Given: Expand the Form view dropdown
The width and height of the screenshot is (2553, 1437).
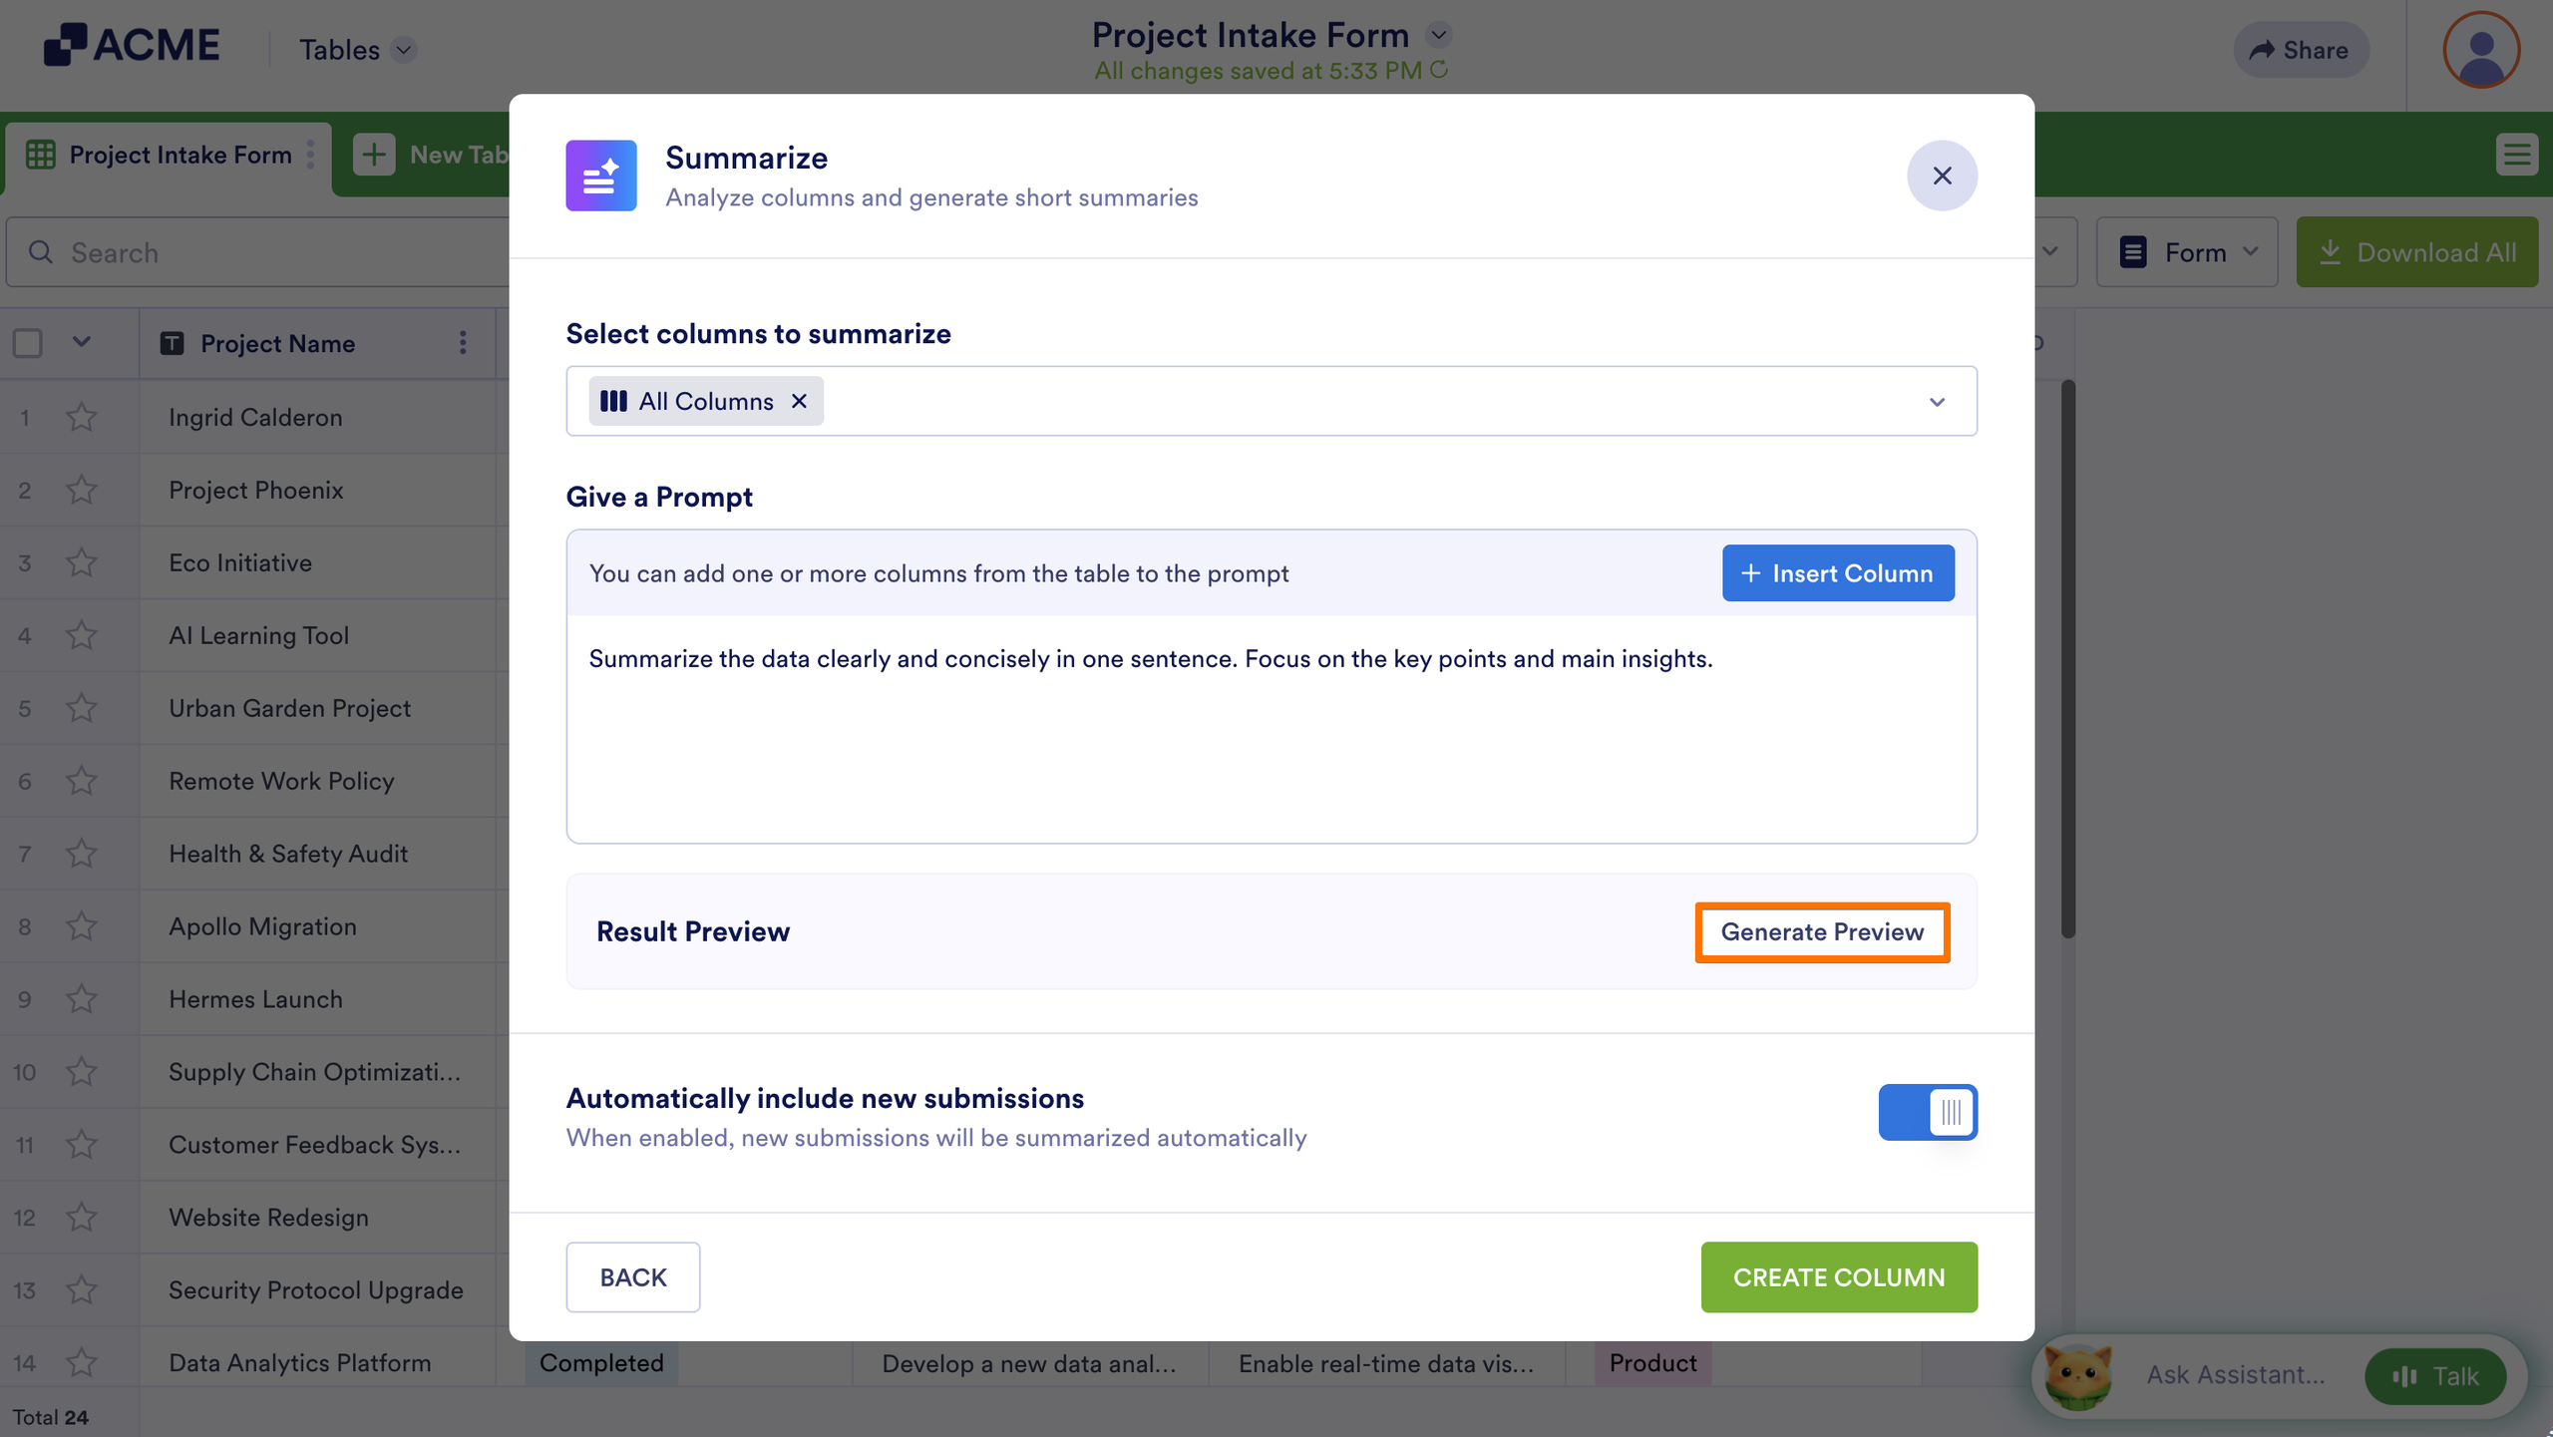Looking at the screenshot, I should [x=2187, y=252].
